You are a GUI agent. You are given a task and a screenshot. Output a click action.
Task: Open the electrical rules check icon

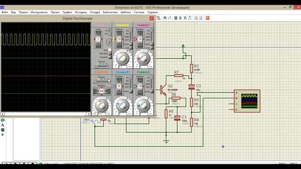pos(201,18)
